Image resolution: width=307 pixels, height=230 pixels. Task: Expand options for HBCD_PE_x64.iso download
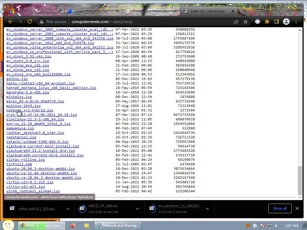(x=138, y=209)
